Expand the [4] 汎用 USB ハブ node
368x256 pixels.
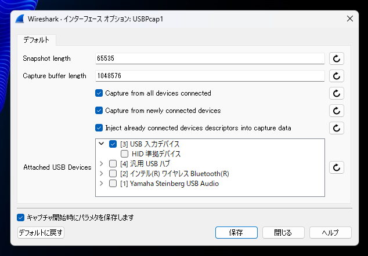click(102, 163)
